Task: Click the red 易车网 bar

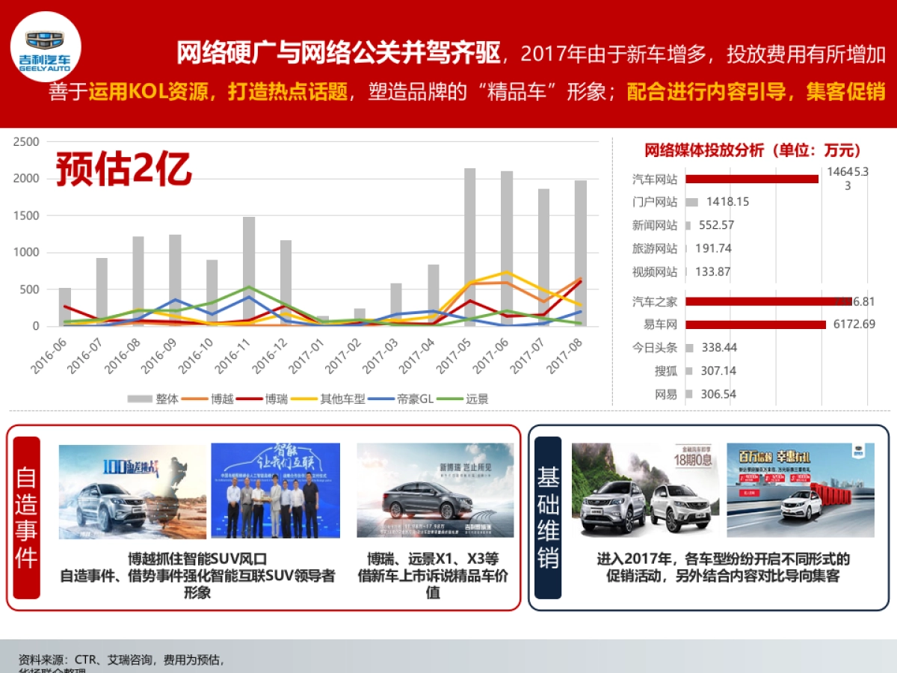Action: coord(755,325)
